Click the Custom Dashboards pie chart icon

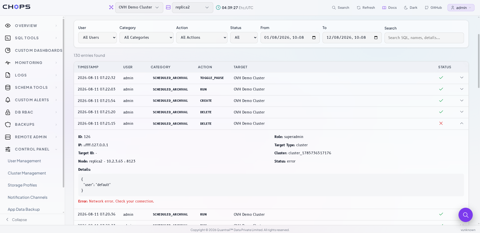click(x=8, y=50)
